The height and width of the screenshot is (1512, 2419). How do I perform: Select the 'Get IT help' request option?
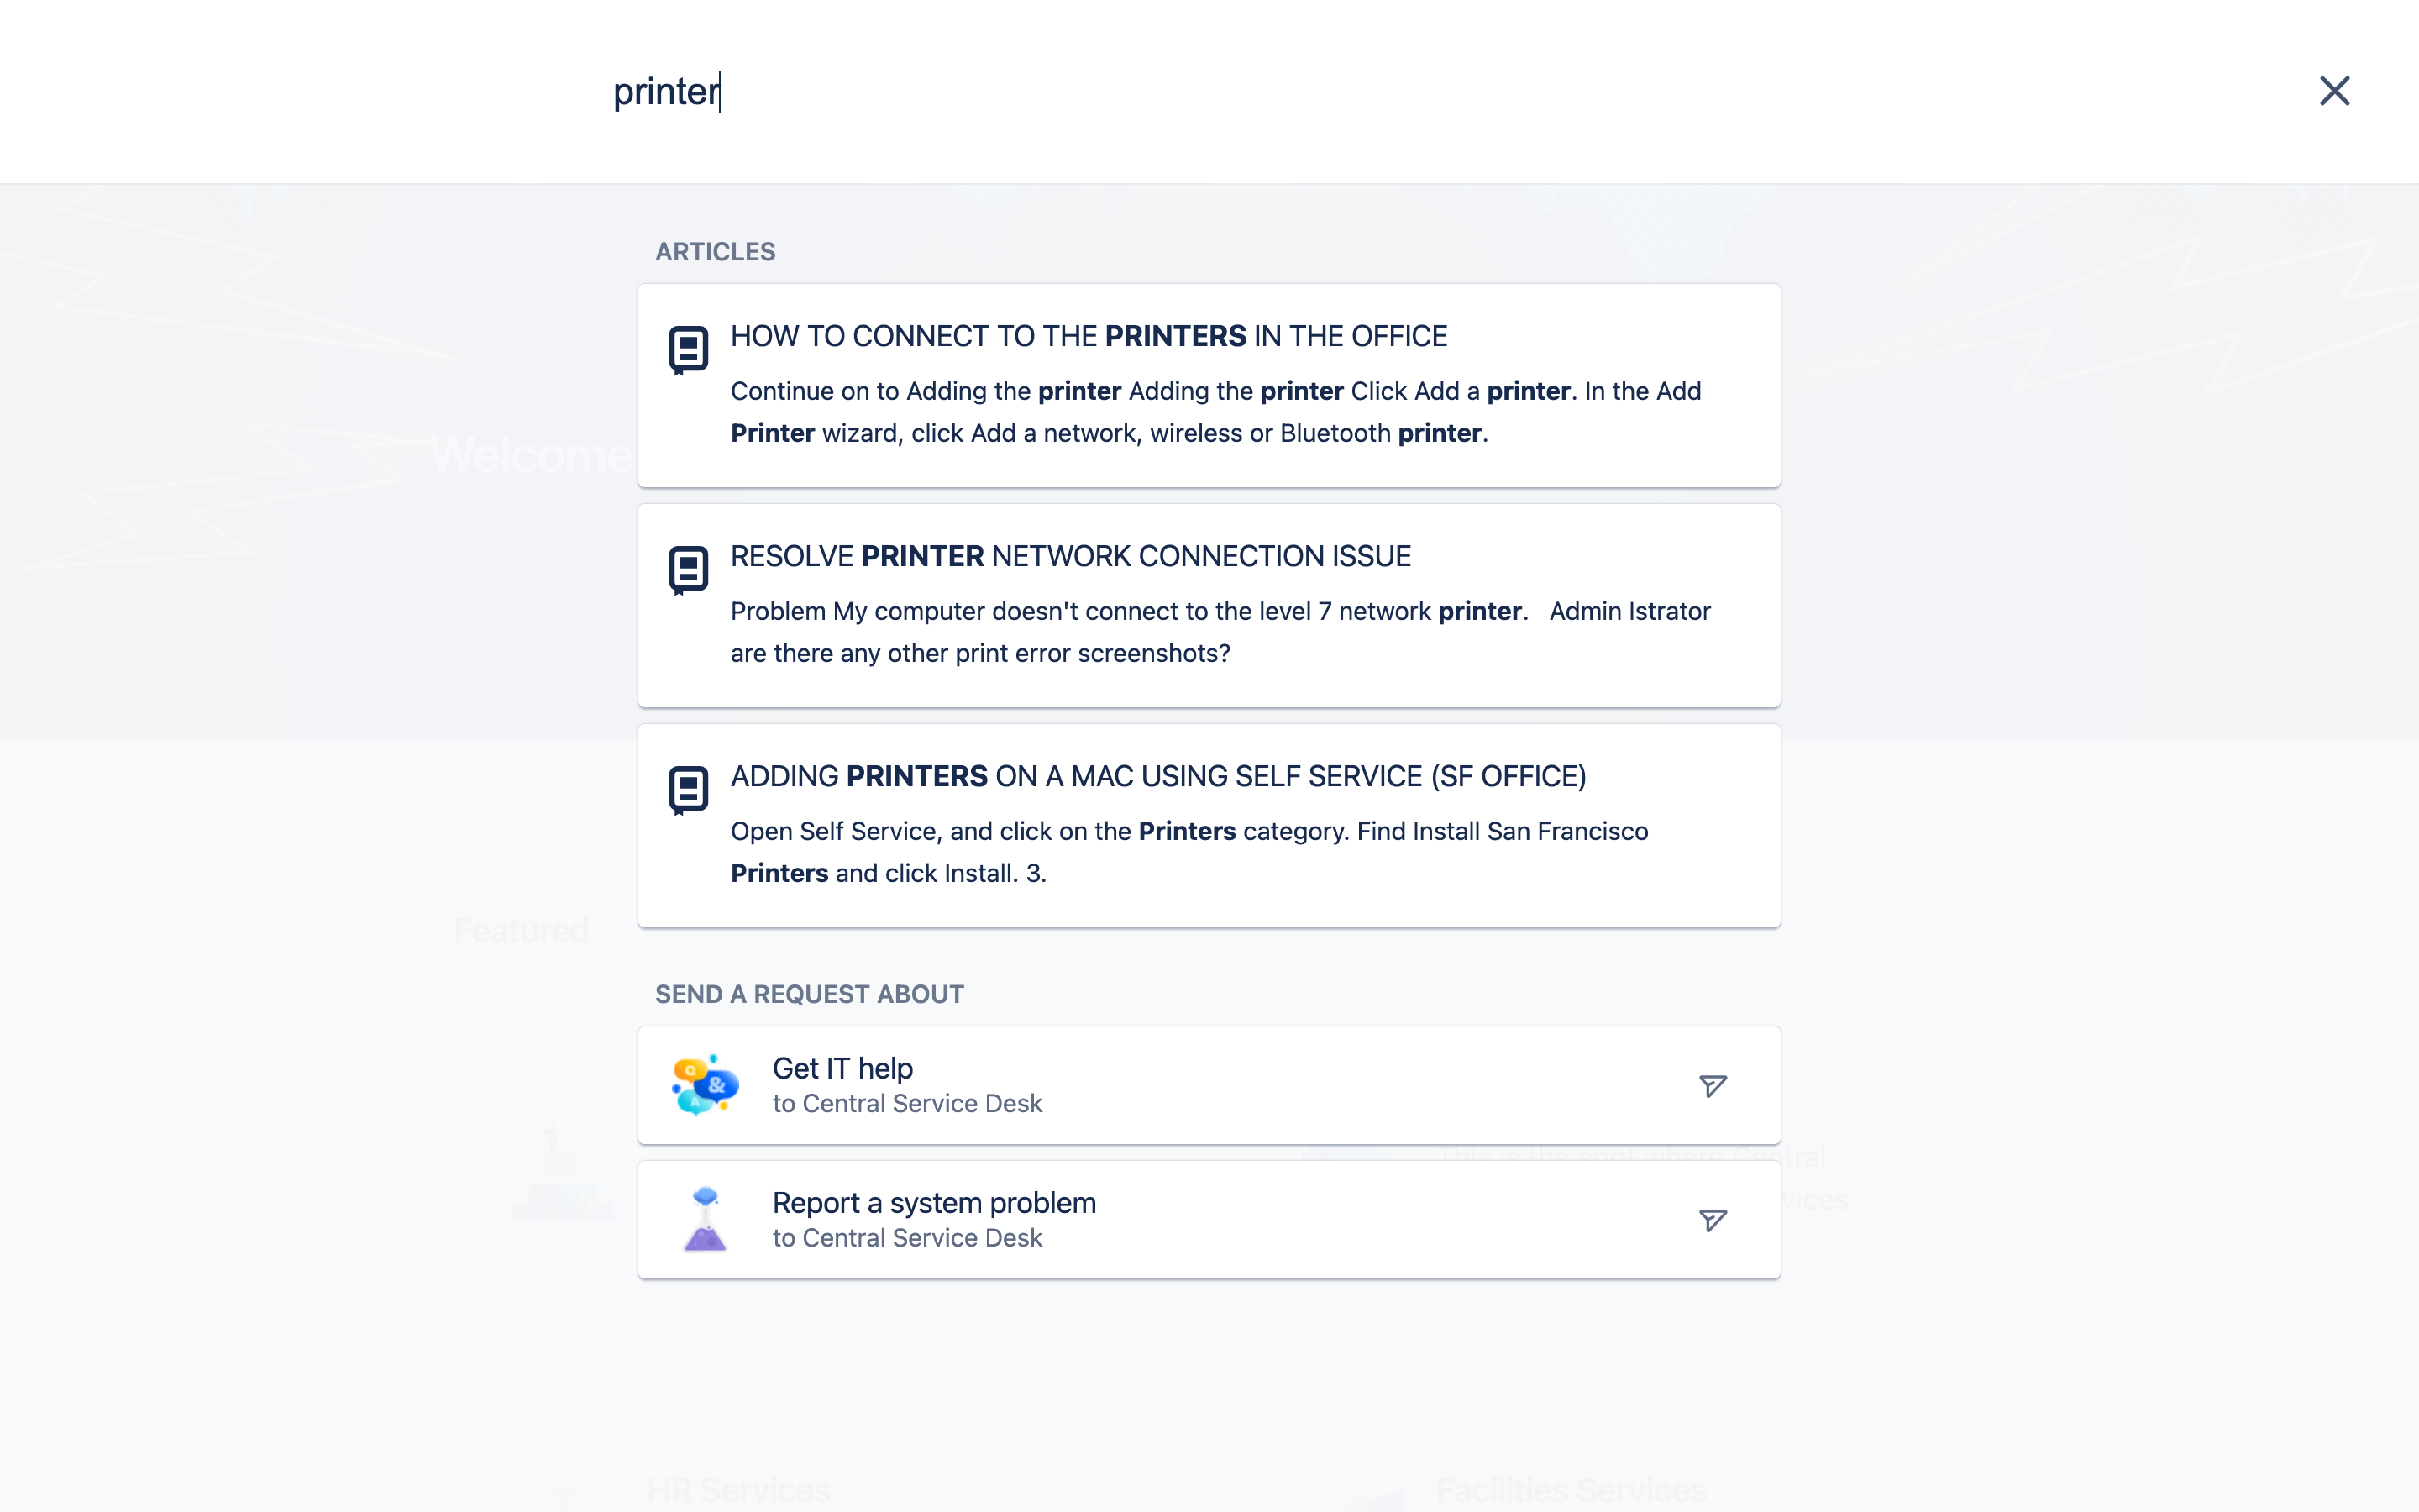[x=842, y=1068]
